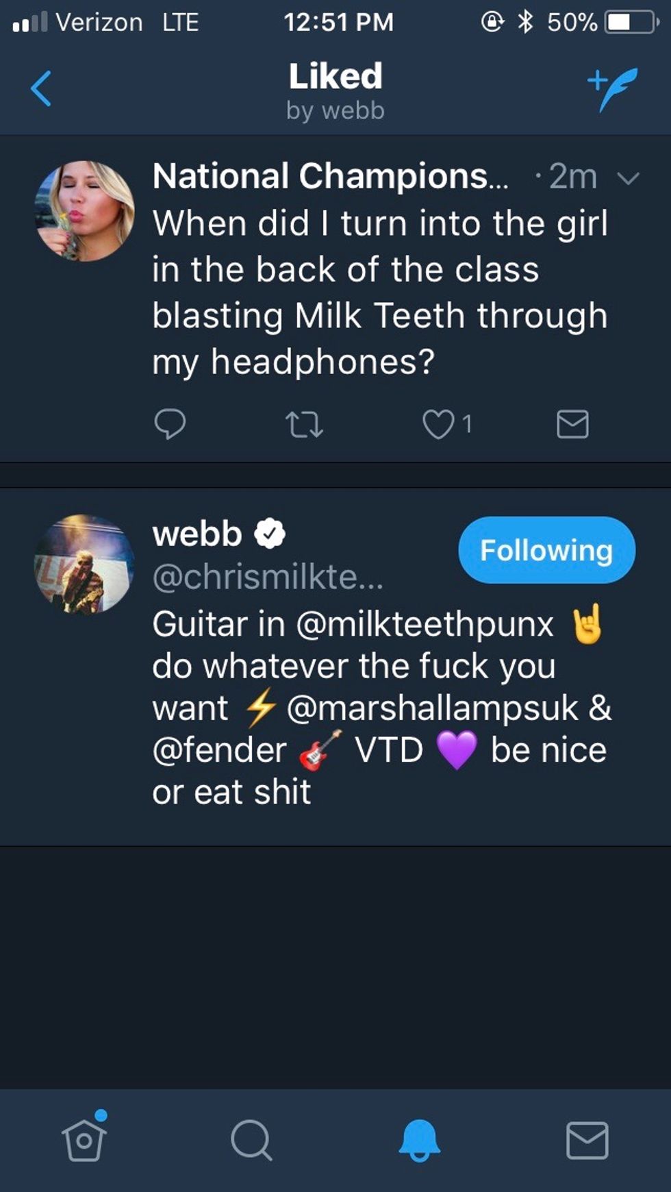Toggle the Following button for webb

[546, 550]
